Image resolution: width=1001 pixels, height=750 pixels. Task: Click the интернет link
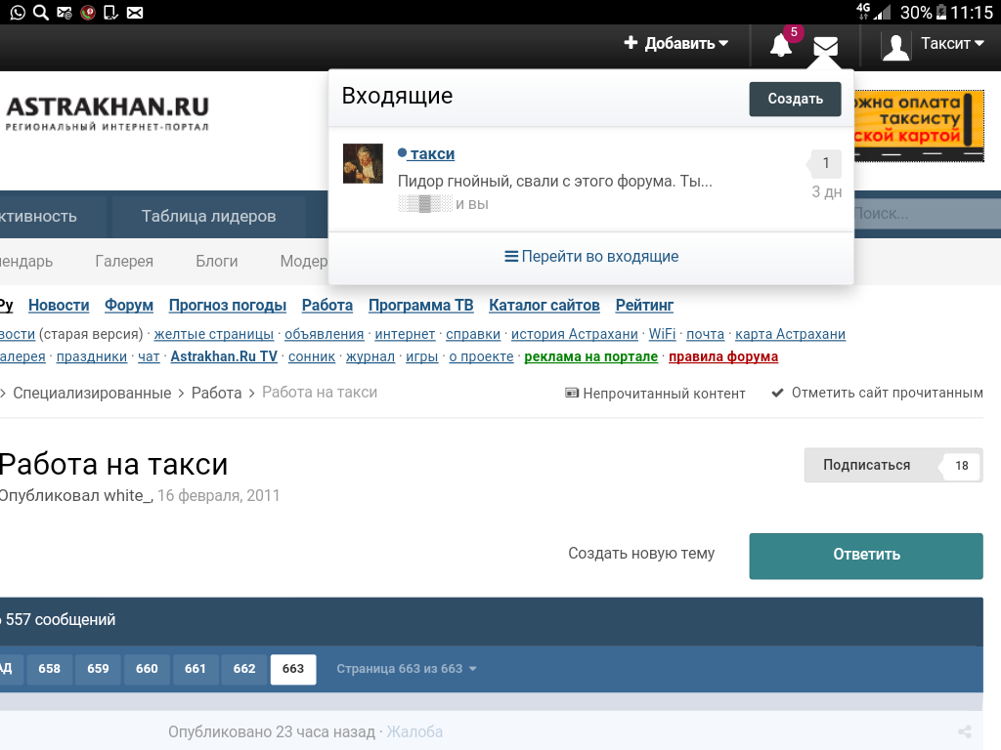pos(405,334)
